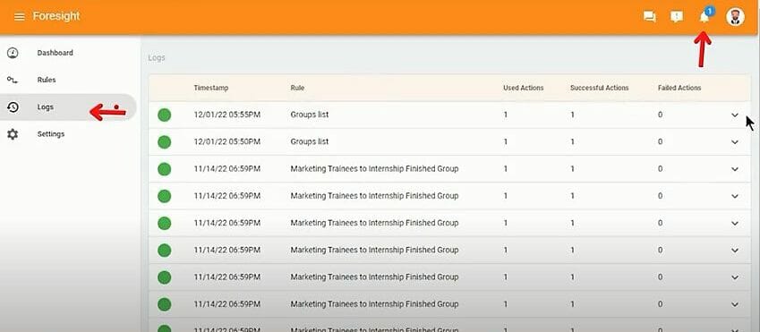This screenshot has height=332, width=760.
Task: Click the Rules flow icon in sidebar
Action: pyautogui.click(x=13, y=80)
